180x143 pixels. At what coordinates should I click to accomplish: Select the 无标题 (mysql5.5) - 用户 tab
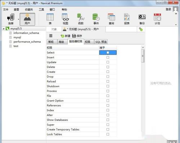(x=84, y=29)
